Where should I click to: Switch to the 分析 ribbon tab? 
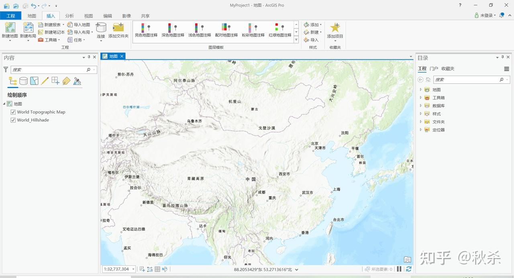(70, 16)
